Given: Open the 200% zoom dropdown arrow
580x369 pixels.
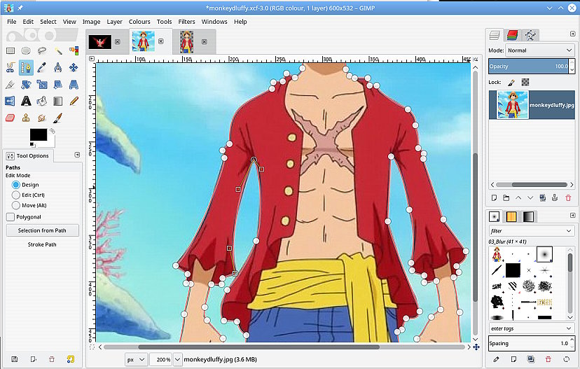Looking at the screenshot, I should pos(177,359).
